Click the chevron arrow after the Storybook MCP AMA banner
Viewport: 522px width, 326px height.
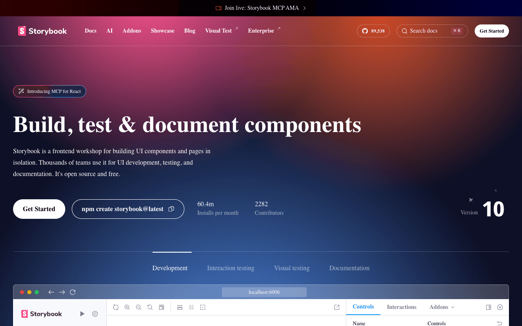305,8
